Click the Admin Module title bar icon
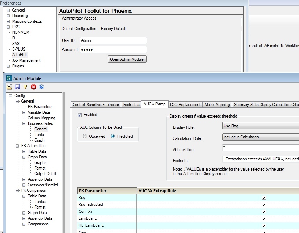Screen dimensions: 299x233 [x=9, y=78]
